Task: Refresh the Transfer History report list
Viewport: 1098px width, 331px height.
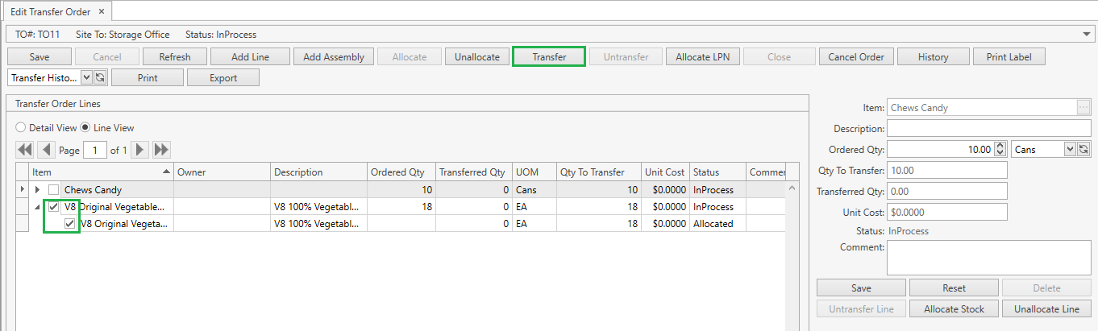Action: [x=100, y=78]
